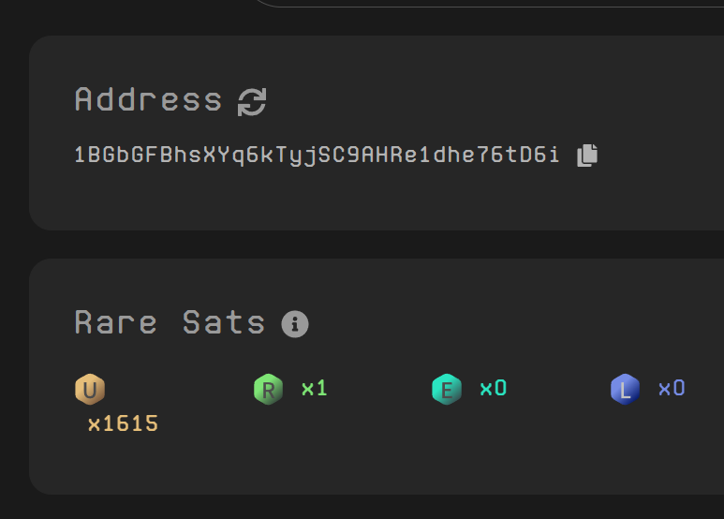Click the dark gap between the two cards
724x519 pixels.
(375, 245)
